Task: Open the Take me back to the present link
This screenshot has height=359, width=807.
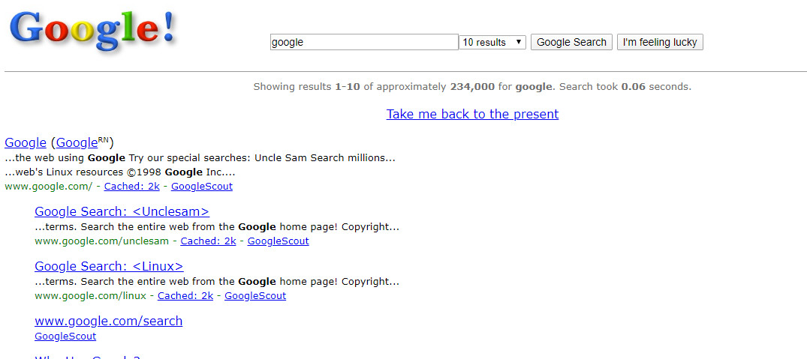Action: click(x=472, y=114)
